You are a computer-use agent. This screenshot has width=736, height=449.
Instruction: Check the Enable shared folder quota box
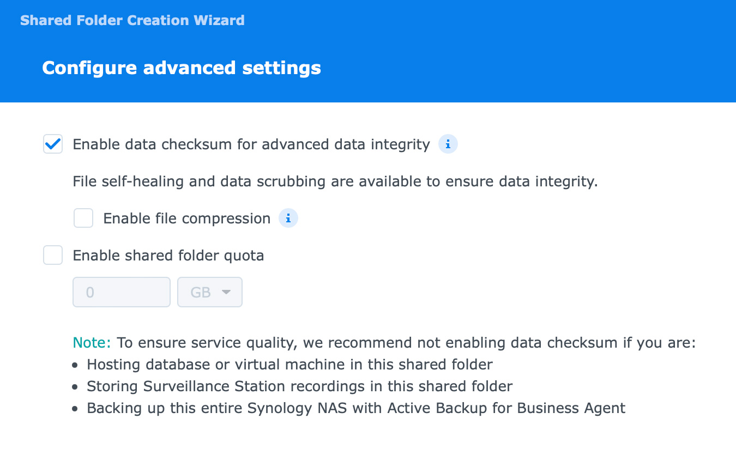53,255
